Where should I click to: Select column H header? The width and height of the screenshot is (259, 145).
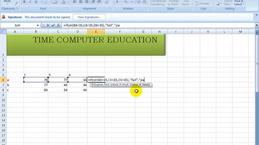tap(159, 31)
